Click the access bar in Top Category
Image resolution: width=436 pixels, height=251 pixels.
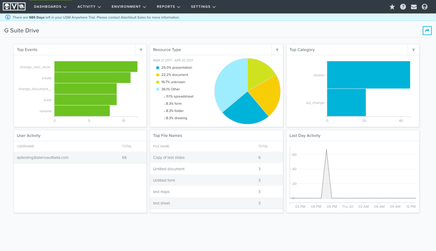368,75
